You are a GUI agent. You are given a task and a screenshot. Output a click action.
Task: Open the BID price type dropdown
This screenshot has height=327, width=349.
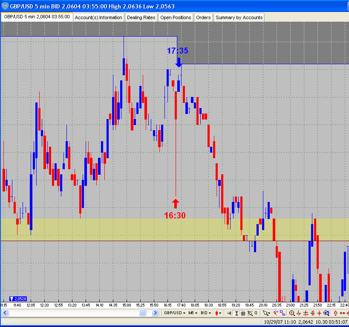[206, 313]
